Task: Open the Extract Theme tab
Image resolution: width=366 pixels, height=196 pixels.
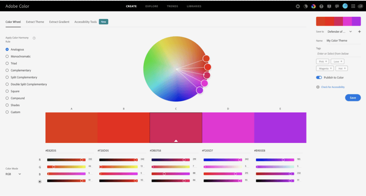Action: pos(35,22)
